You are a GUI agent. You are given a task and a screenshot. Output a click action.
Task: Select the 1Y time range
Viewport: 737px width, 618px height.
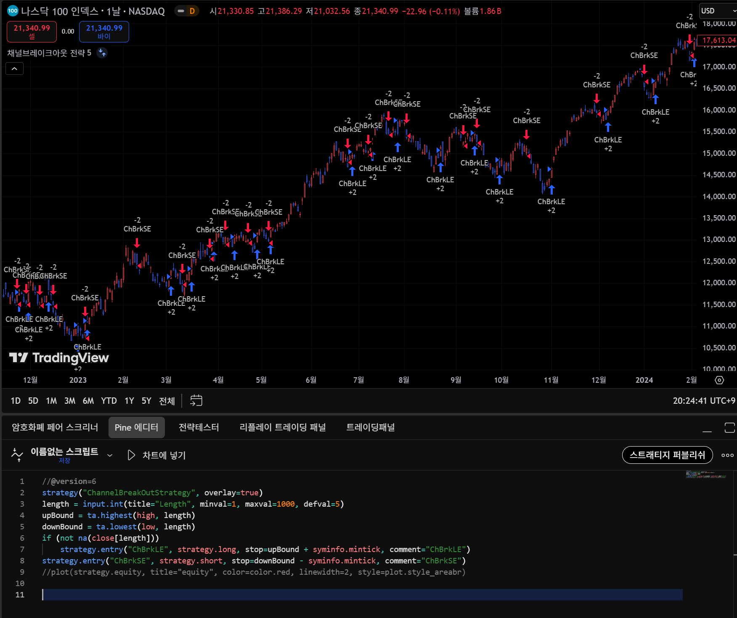tap(129, 401)
